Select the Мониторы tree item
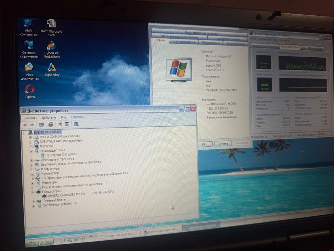 (x=49, y=183)
